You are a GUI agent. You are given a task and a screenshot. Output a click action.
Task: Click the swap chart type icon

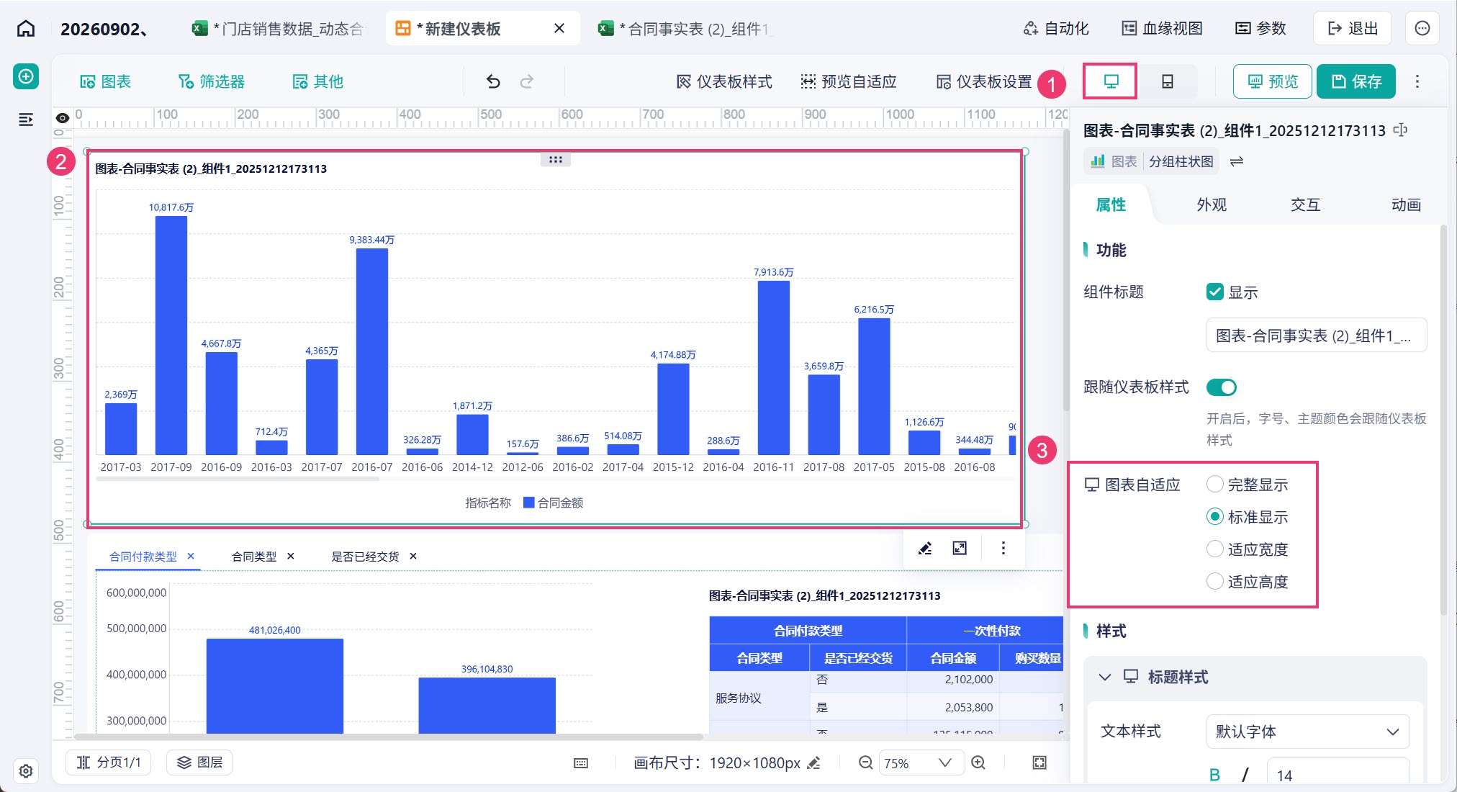1237,161
